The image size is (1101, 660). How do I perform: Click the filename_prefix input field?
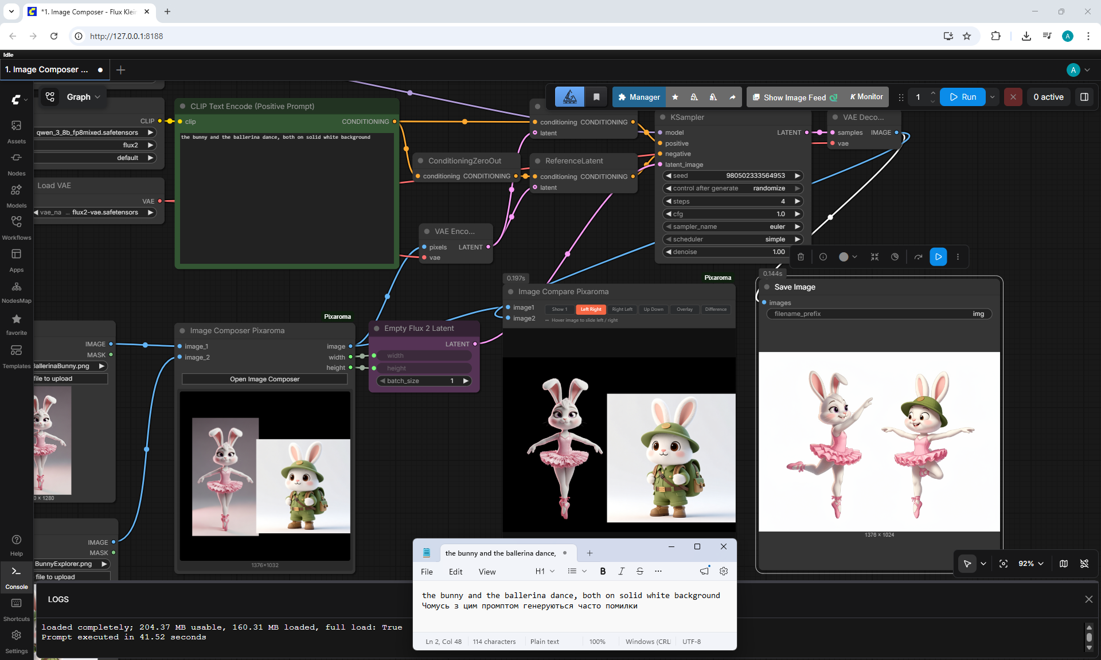tap(879, 314)
